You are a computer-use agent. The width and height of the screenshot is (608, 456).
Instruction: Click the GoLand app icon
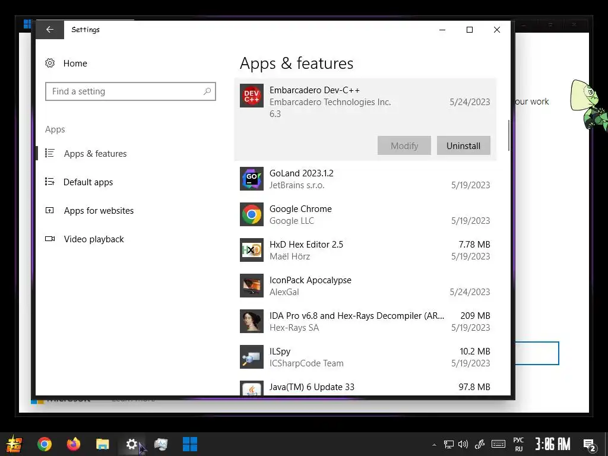tap(252, 179)
